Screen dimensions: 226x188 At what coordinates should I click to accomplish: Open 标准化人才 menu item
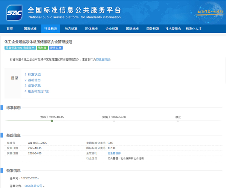pos(194,29)
